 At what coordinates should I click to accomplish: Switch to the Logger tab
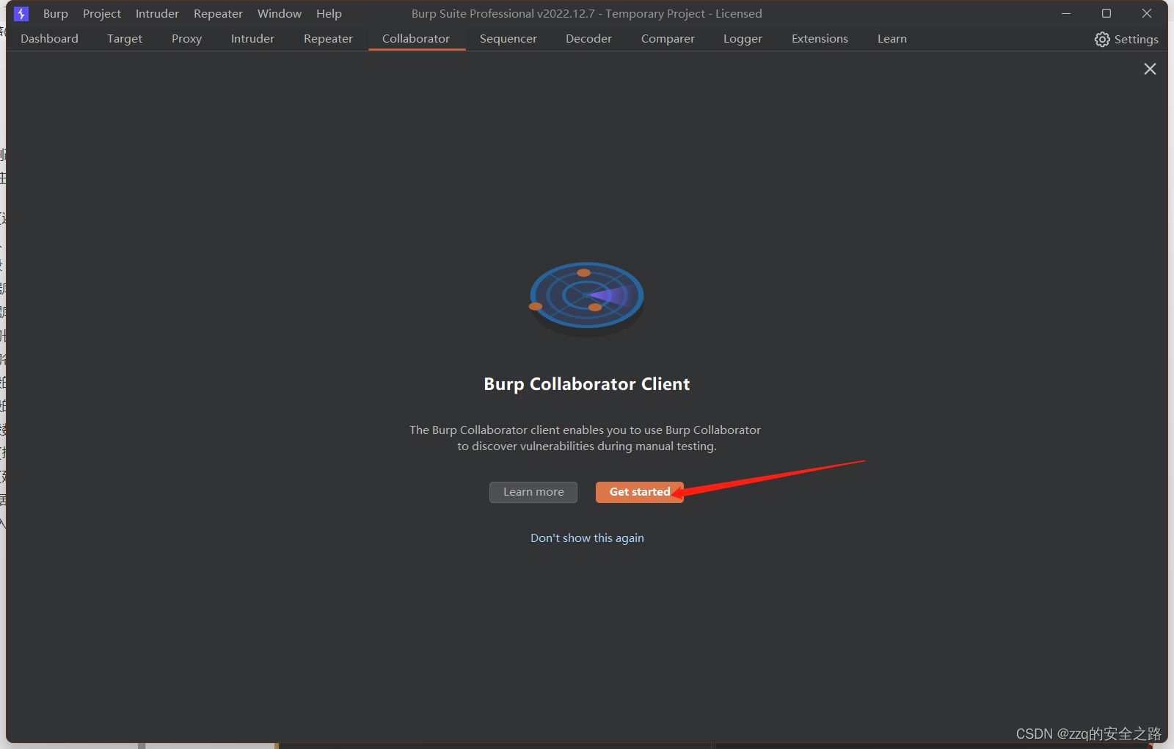pyautogui.click(x=743, y=39)
